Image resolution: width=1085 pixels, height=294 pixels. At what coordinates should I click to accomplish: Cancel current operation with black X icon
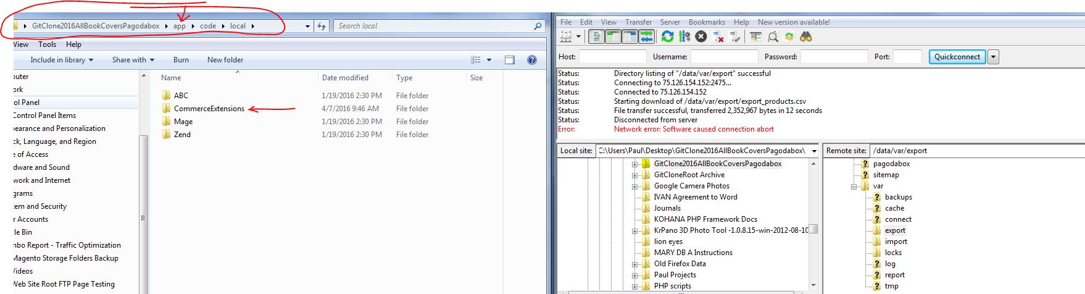click(x=700, y=37)
